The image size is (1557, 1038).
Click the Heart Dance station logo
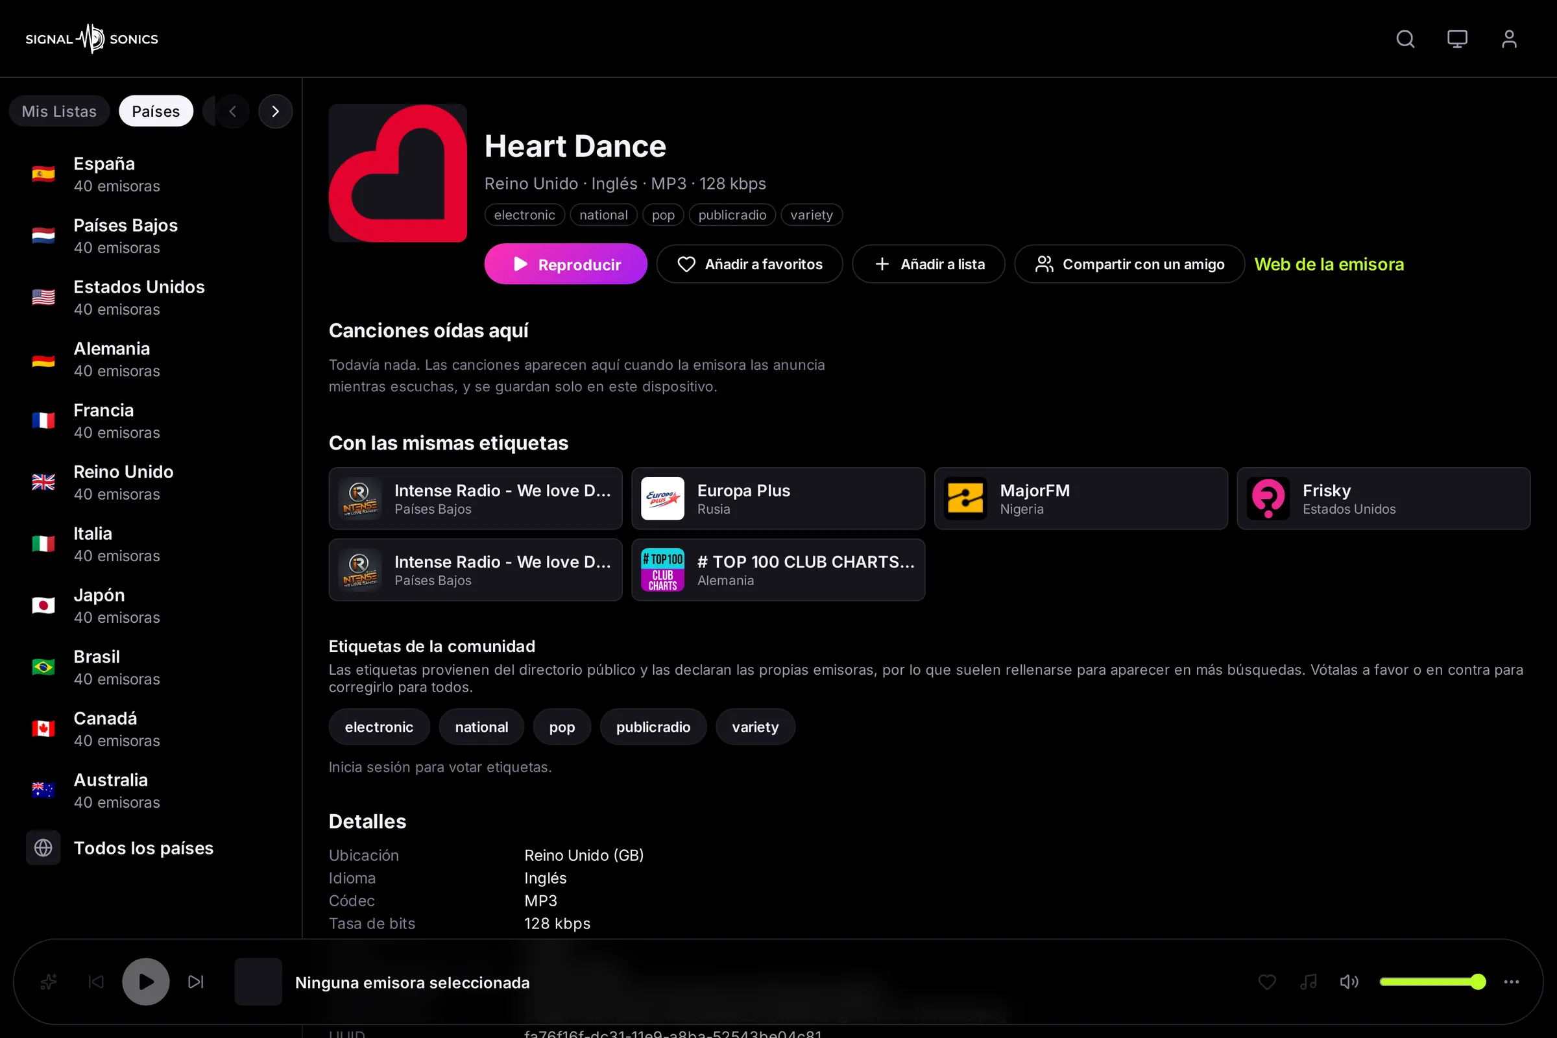click(398, 173)
